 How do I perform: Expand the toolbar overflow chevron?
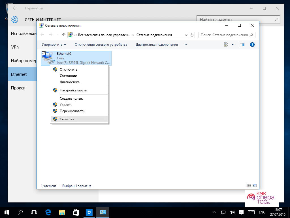point(185,45)
